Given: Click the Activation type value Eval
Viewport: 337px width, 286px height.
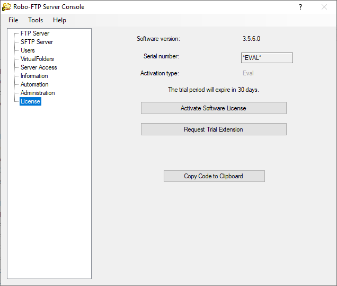Looking at the screenshot, I should pyautogui.click(x=248, y=73).
